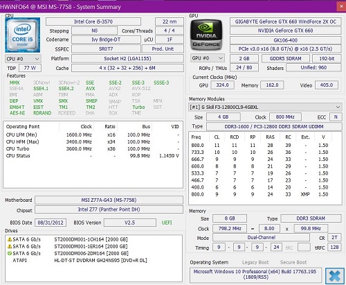Click the module clock 800 MHz field
346x285 pixels.
(x=285, y=117)
